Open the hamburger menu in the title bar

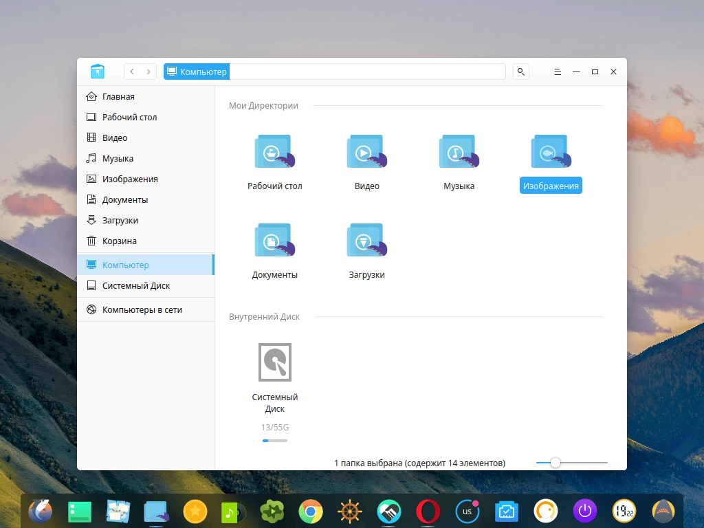558,71
